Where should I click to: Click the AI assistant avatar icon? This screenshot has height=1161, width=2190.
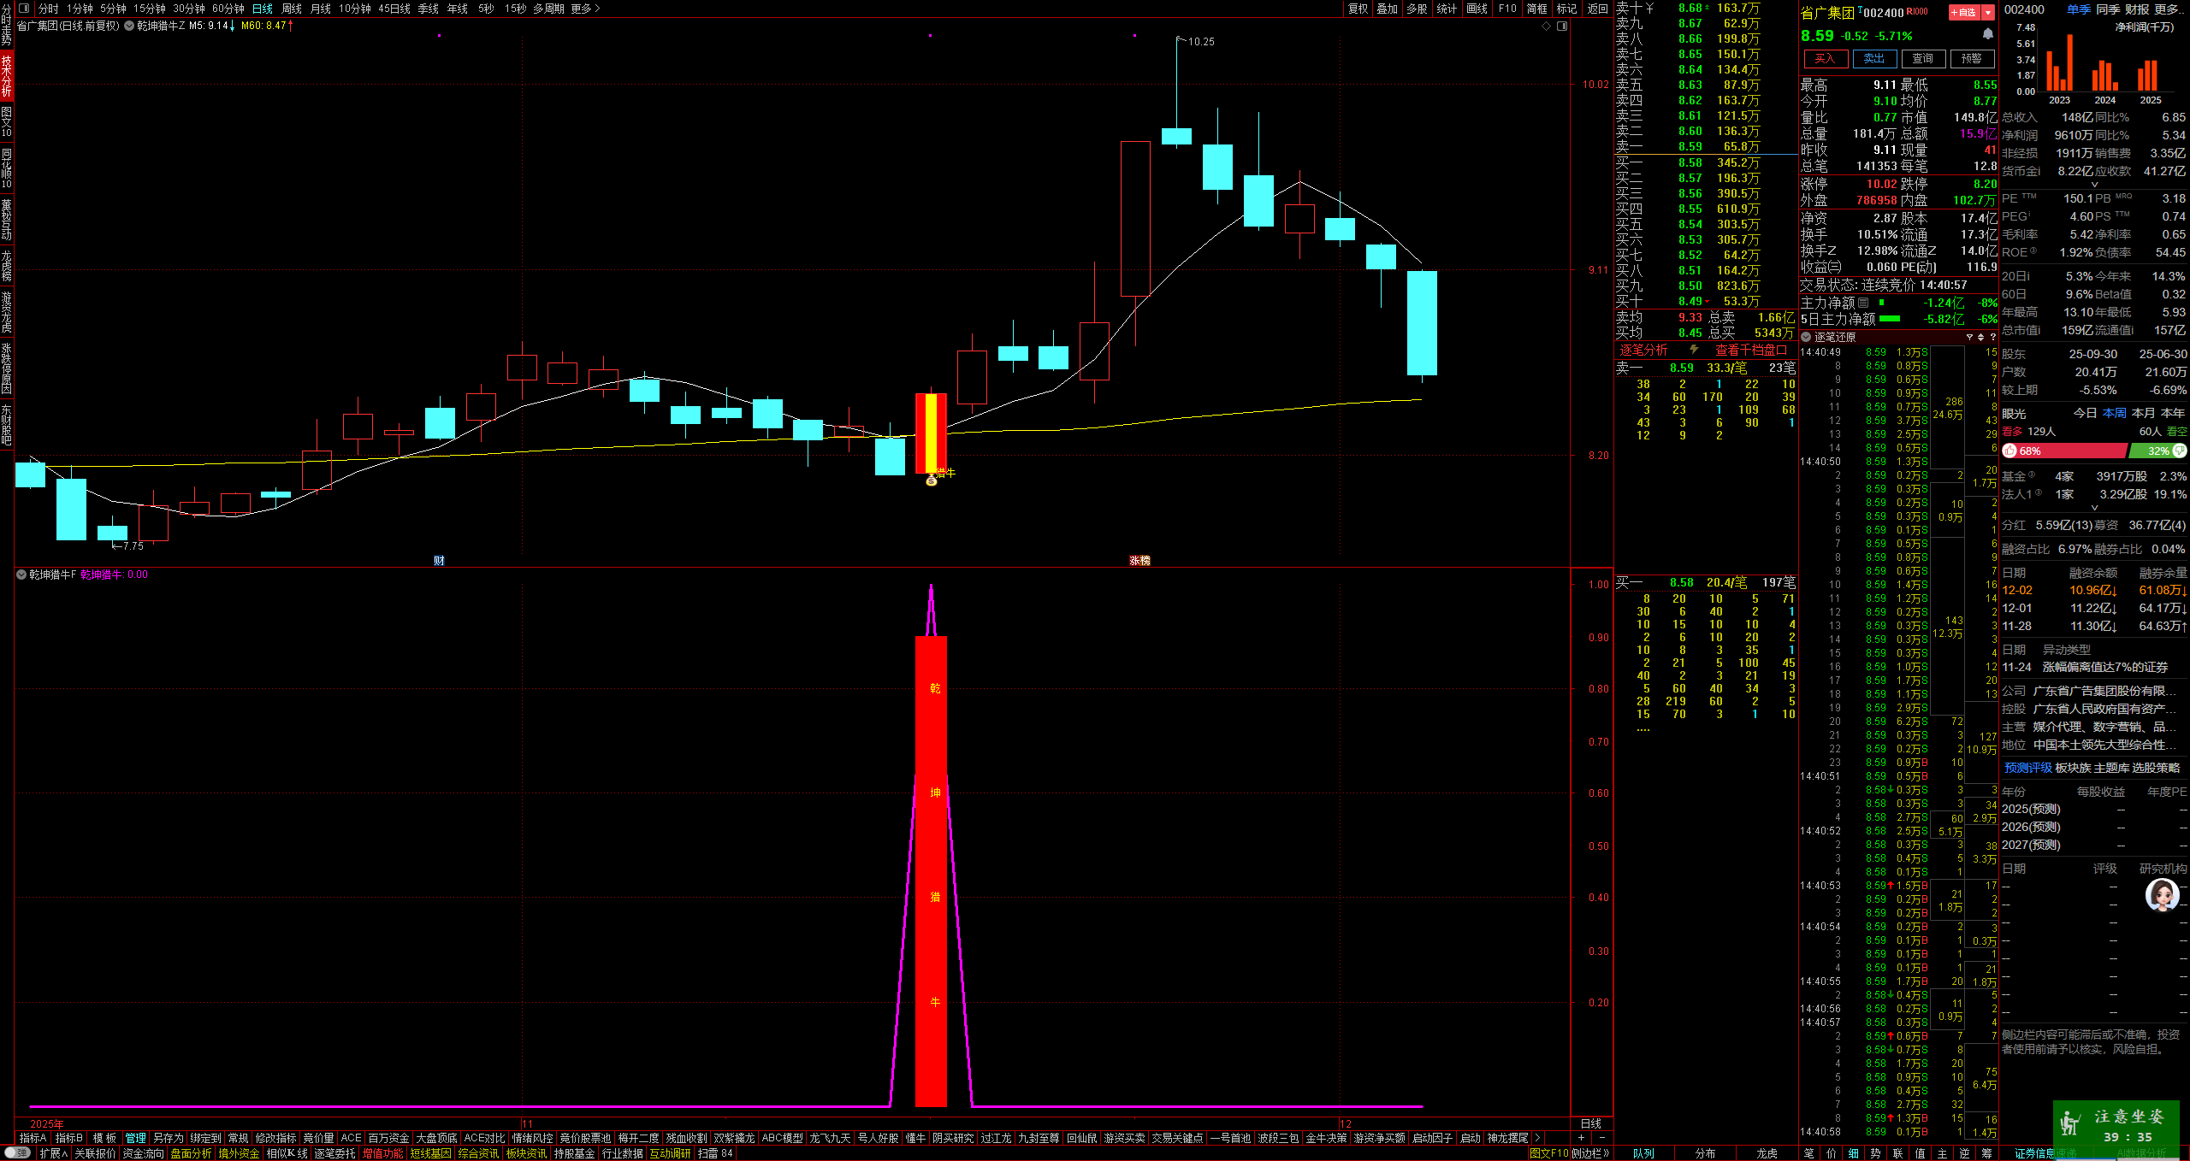coord(2161,895)
